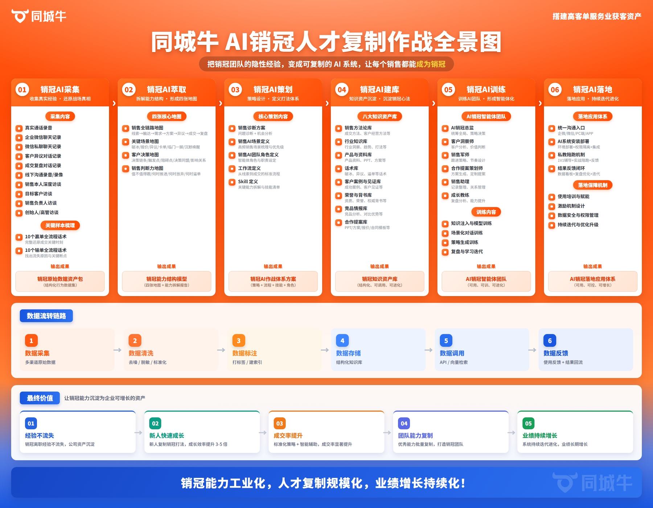This screenshot has width=653, height=508.
Task: Click the 合作提案策划师 list item text
Action: (x=467, y=168)
